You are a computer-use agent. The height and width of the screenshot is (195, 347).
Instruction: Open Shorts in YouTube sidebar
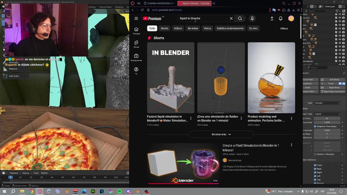(x=136, y=44)
